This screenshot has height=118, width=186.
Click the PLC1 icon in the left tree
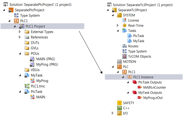[x=16, y=21]
